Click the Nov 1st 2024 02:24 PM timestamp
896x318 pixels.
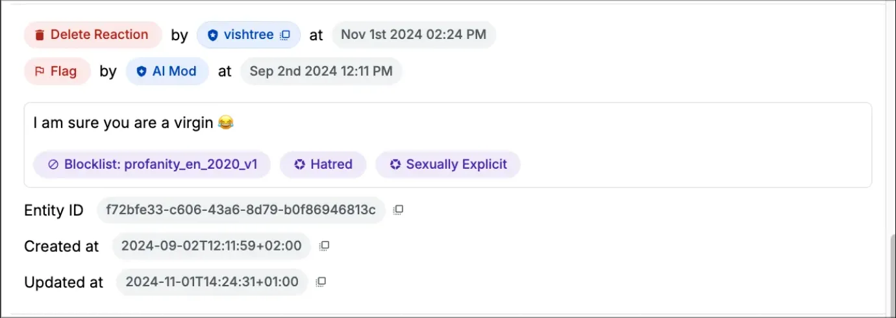click(x=414, y=35)
